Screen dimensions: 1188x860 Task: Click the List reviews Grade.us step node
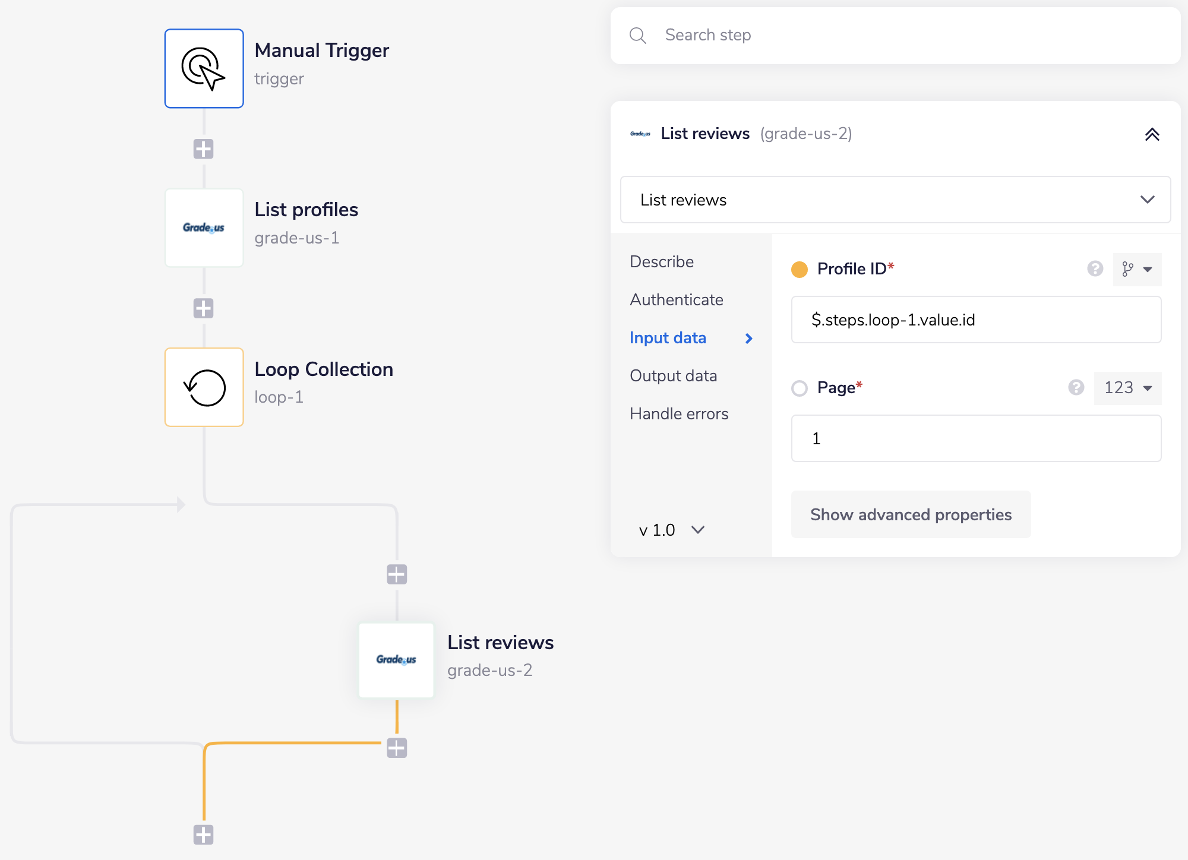pyautogui.click(x=396, y=660)
